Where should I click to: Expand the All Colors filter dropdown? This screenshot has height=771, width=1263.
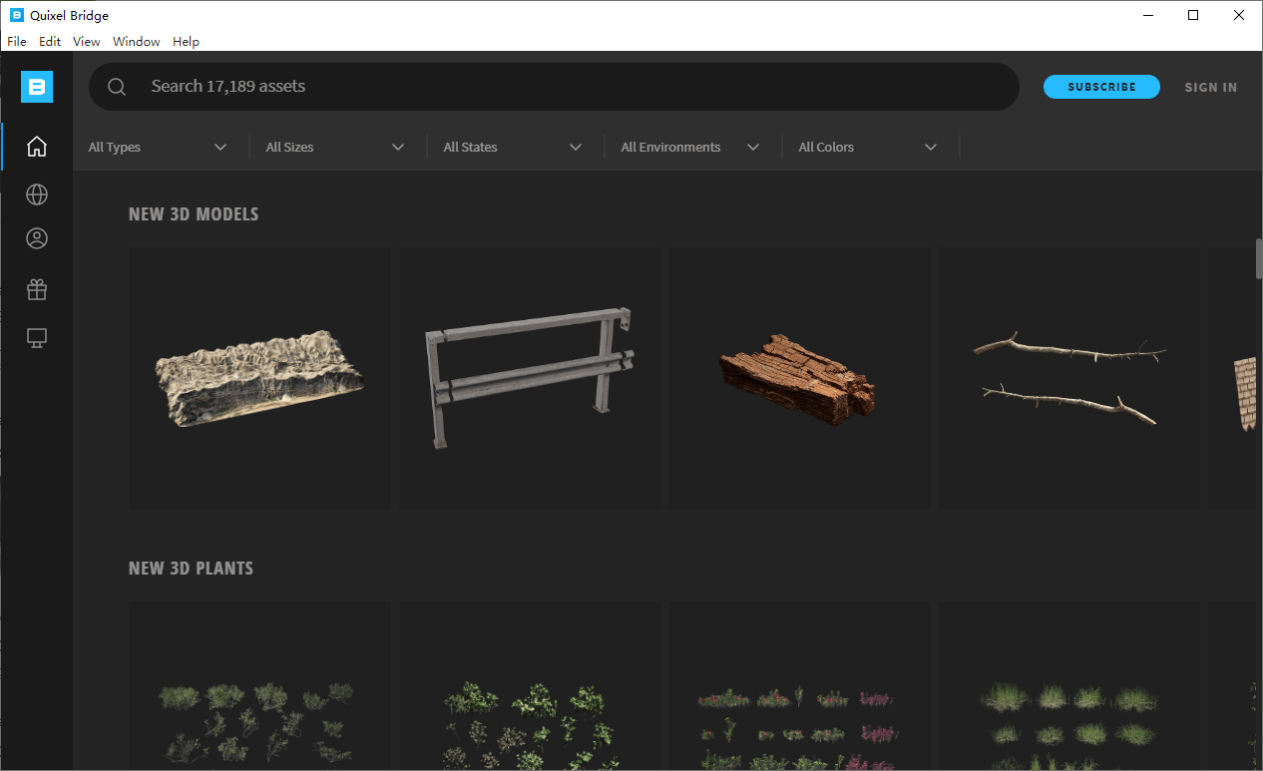[868, 147]
